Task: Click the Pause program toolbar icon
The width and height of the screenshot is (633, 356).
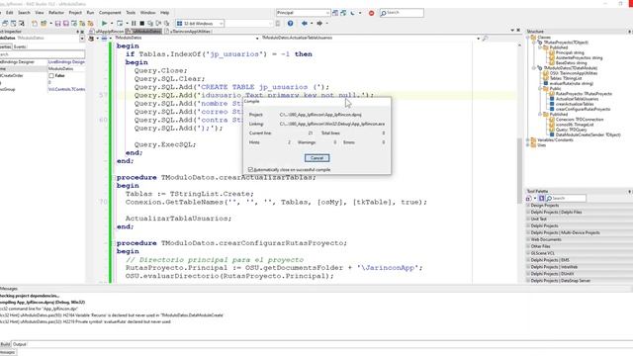Action: (x=134, y=24)
